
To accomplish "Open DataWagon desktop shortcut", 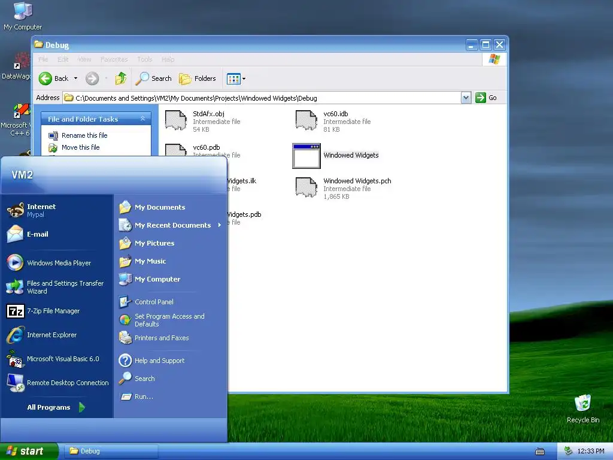I will 16,66.
